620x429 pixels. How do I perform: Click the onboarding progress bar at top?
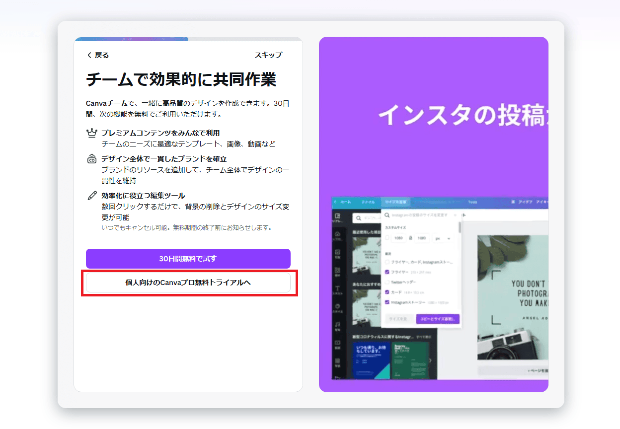point(188,39)
